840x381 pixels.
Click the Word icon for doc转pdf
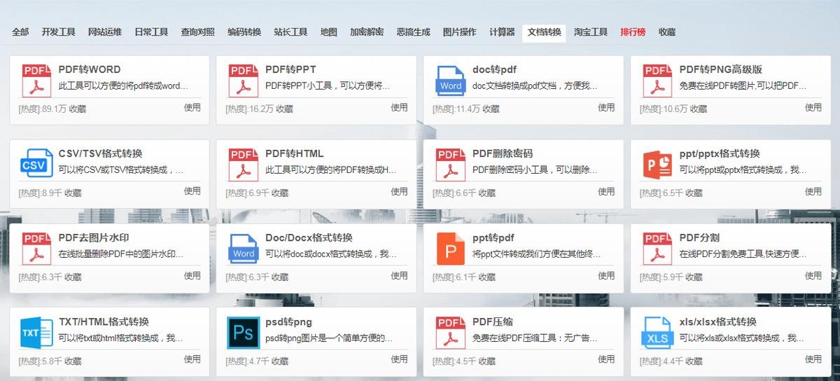(451, 80)
